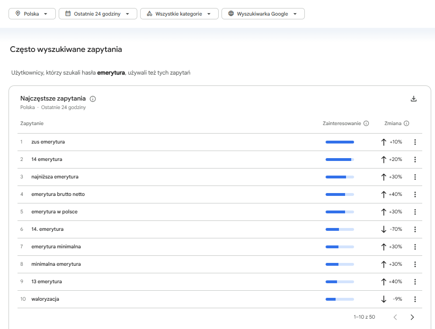
Task: Open query najniższa emerytura
Action: coord(55,177)
